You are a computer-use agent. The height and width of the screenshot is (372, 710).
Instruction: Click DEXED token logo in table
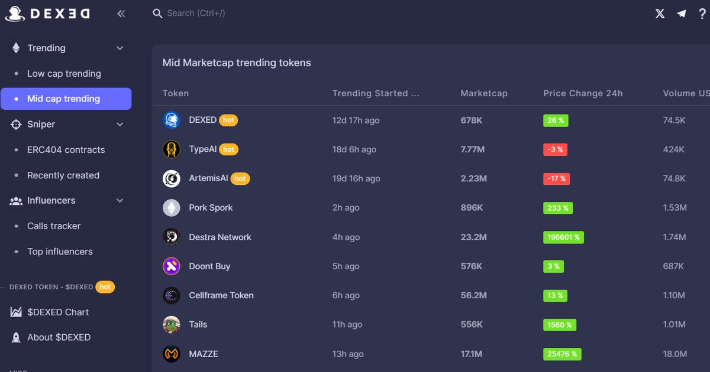tap(171, 120)
